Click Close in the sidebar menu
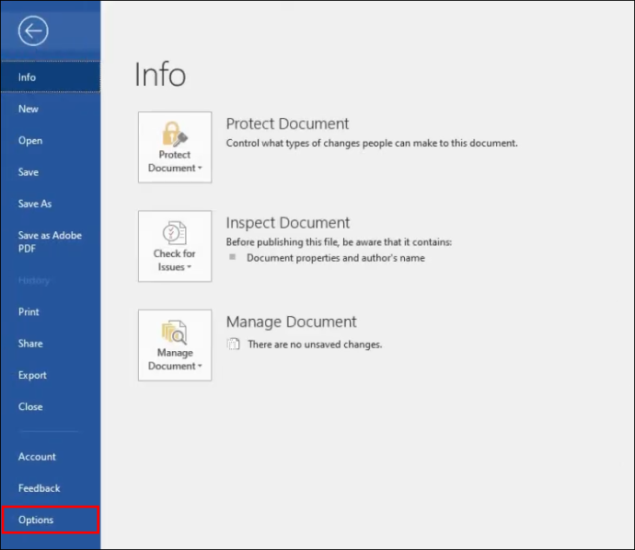 51,406
